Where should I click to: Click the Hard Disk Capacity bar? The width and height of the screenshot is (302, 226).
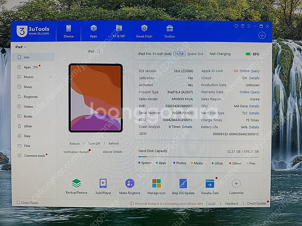click(x=199, y=157)
